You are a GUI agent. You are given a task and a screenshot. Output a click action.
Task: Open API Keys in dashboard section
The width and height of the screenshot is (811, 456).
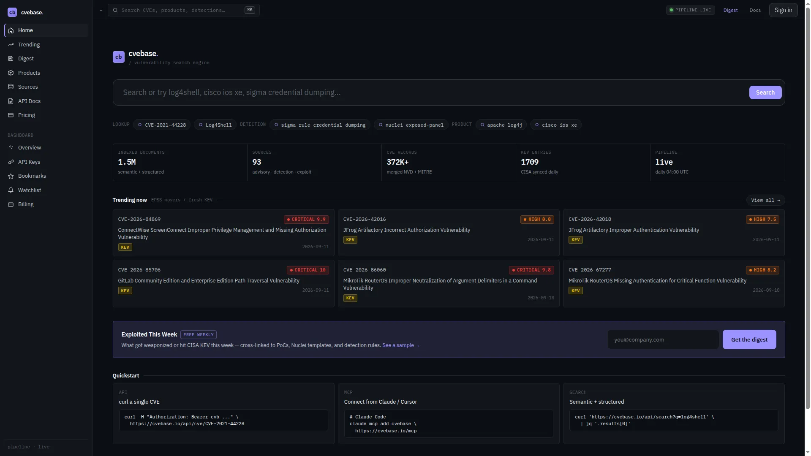46,162
